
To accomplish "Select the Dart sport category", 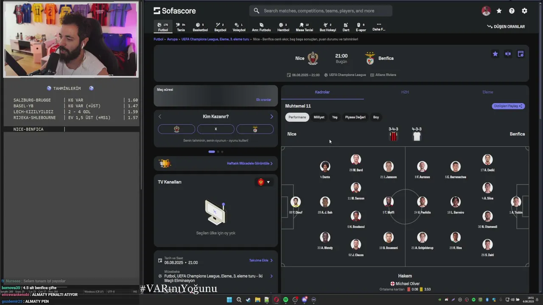I will pyautogui.click(x=346, y=27).
